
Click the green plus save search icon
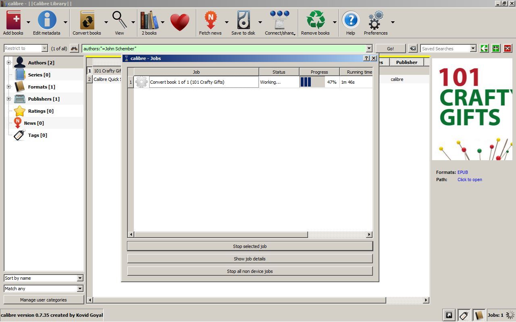[x=496, y=48]
